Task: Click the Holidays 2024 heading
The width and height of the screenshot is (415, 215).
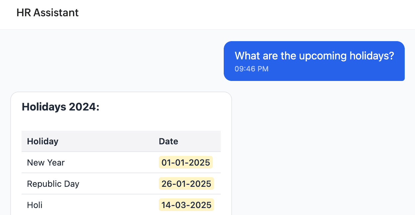Action: coord(60,107)
